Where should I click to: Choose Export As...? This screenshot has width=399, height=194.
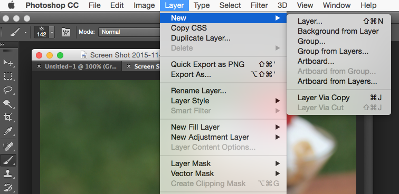coord(223,74)
